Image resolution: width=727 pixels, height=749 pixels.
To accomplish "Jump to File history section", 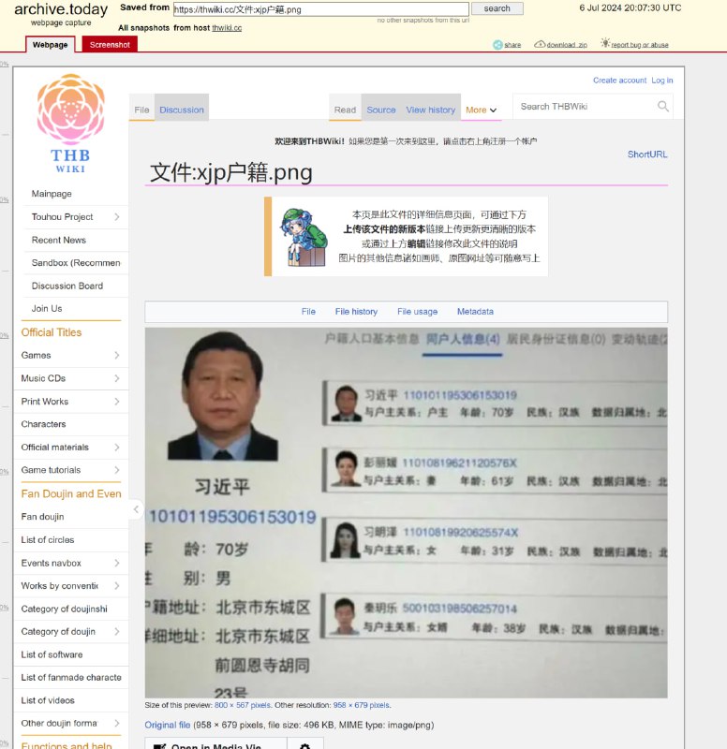I will 356,312.
